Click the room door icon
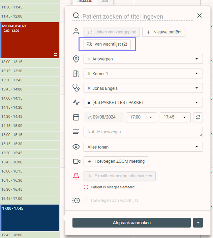The width and height of the screenshot is (213, 238). pos(76,74)
